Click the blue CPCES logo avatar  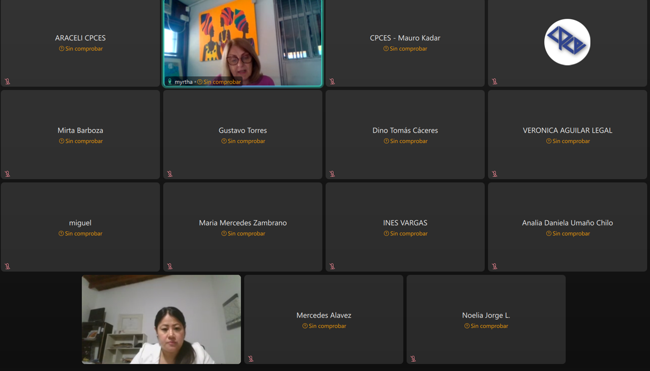[567, 42]
